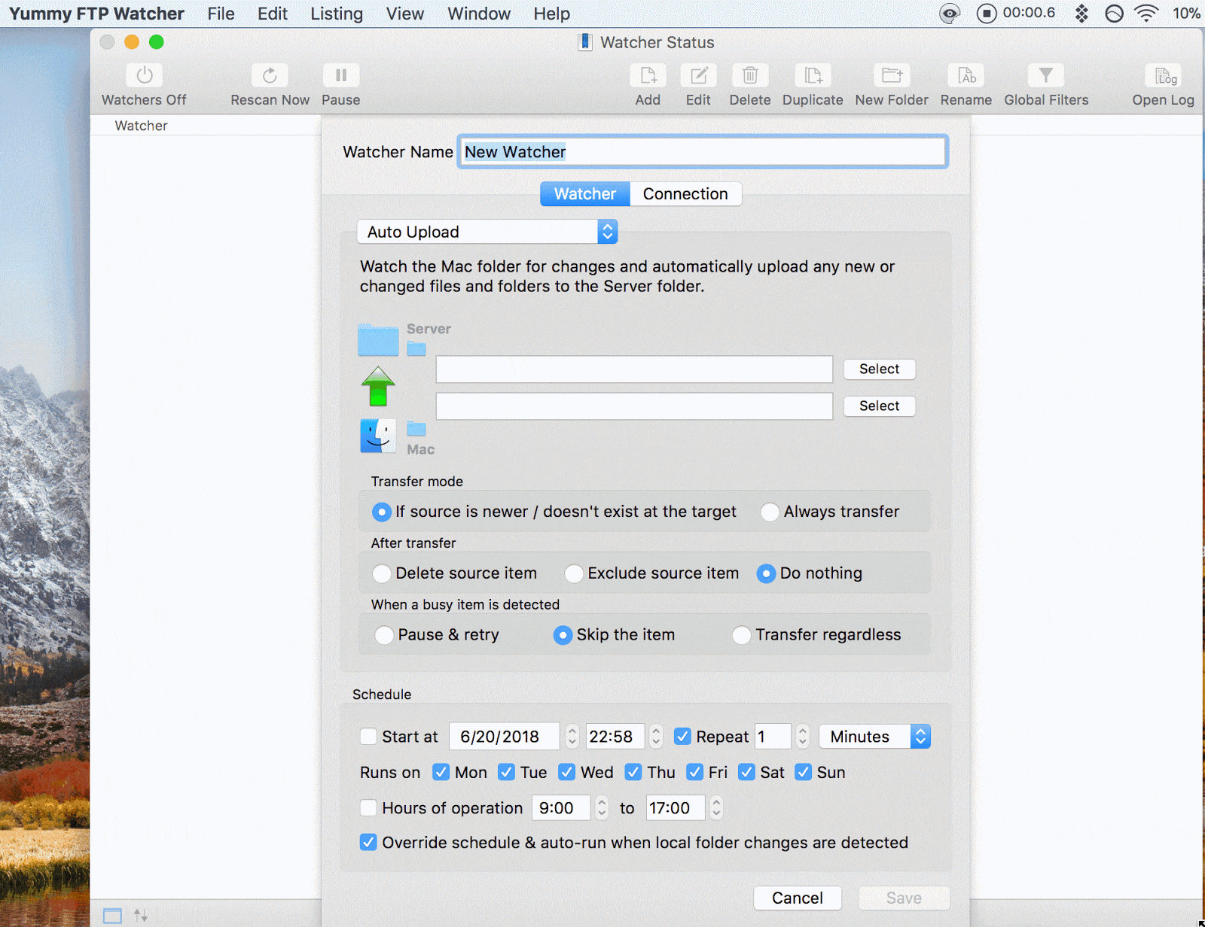Select Transfer regardless option
The image size is (1205, 927).
click(x=742, y=635)
